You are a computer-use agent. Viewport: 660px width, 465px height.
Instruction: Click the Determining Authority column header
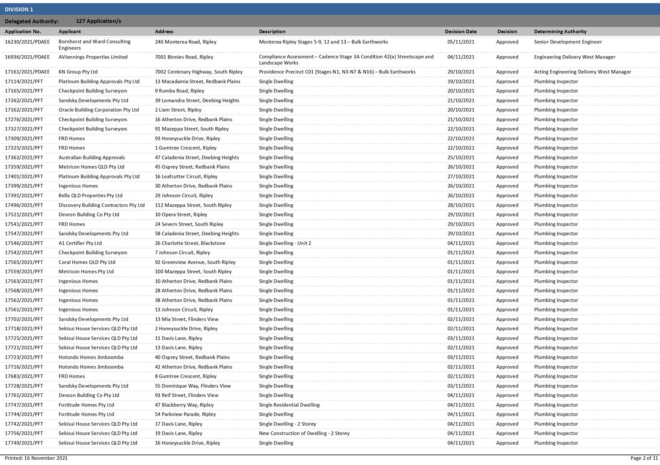coord(560,31)
